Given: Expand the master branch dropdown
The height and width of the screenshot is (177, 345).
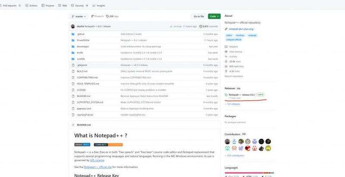Looking at the screenshot, I should [x=78, y=16].
